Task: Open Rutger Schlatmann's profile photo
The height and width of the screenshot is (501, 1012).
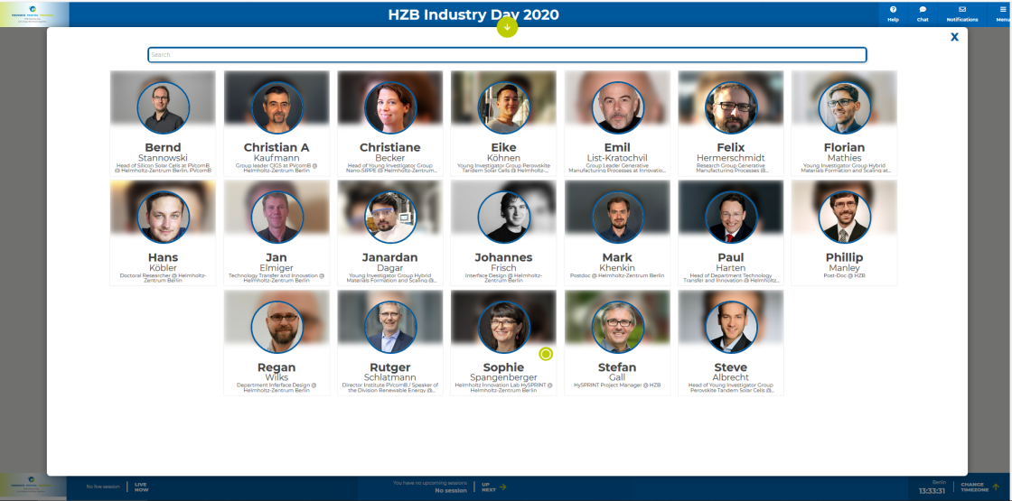Action: 390,328
